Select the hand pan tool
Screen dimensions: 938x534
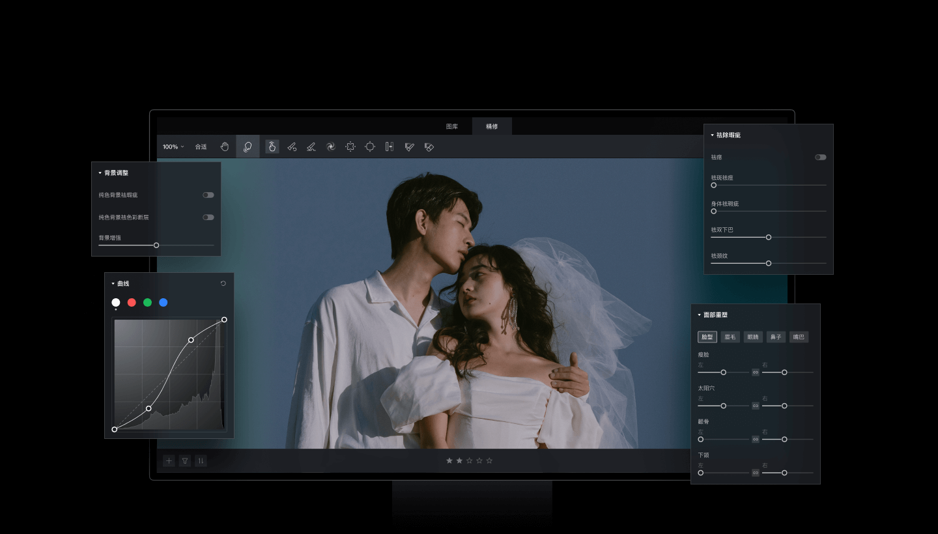pyautogui.click(x=225, y=147)
